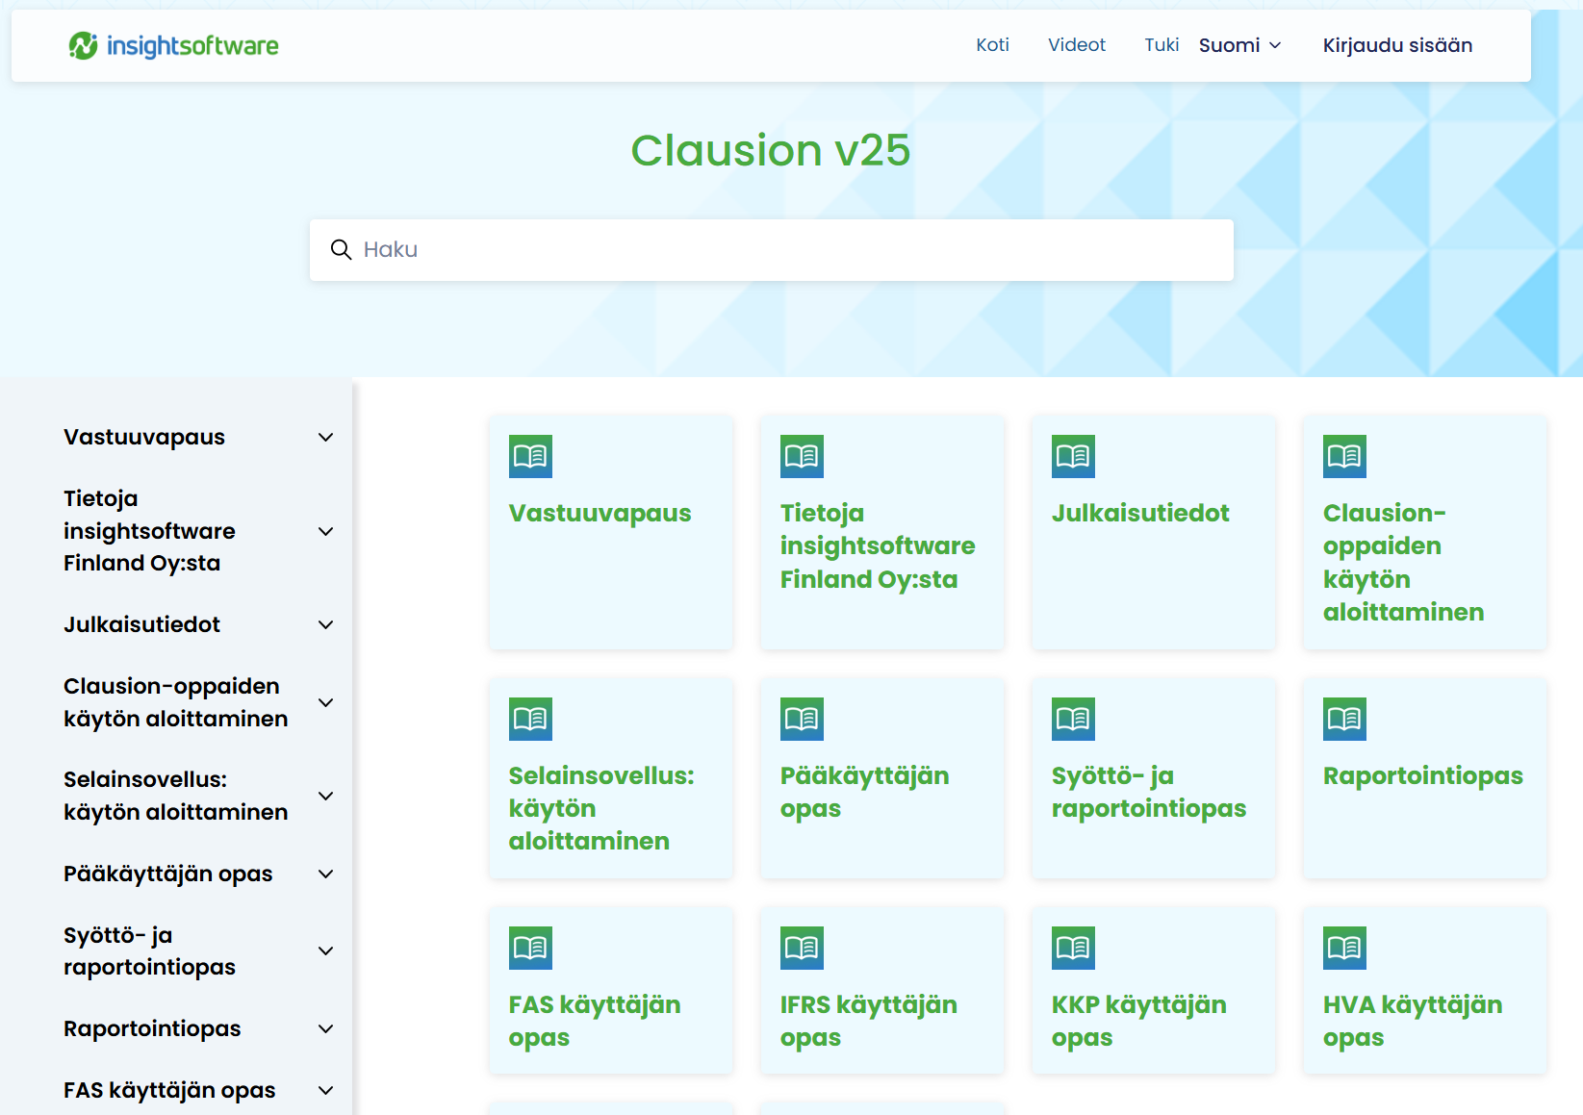This screenshot has width=1583, height=1115.
Task: Click the book icon on Julkaisutiedot card
Action: (1073, 456)
